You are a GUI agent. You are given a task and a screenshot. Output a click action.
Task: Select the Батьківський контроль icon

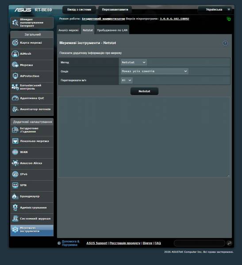pyautogui.click(x=15, y=87)
